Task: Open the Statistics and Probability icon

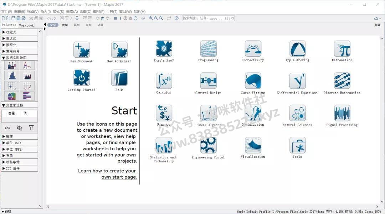Action: 164,145
